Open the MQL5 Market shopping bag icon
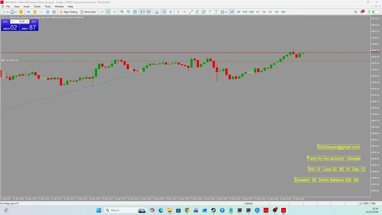This screenshot has width=382, height=215. (35, 12)
